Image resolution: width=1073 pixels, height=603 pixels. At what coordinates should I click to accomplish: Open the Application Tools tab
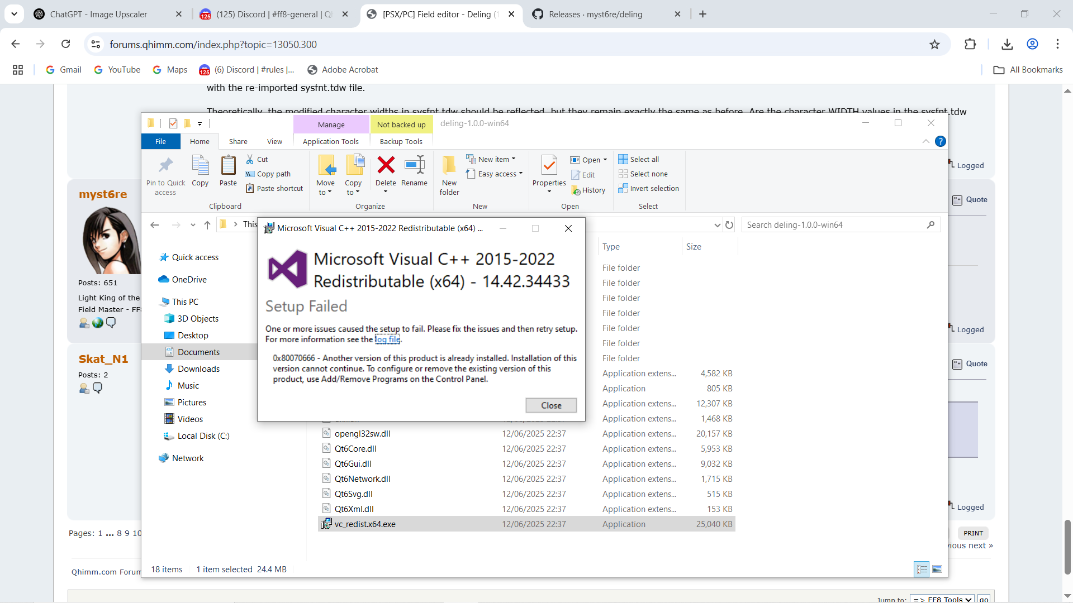click(x=331, y=142)
